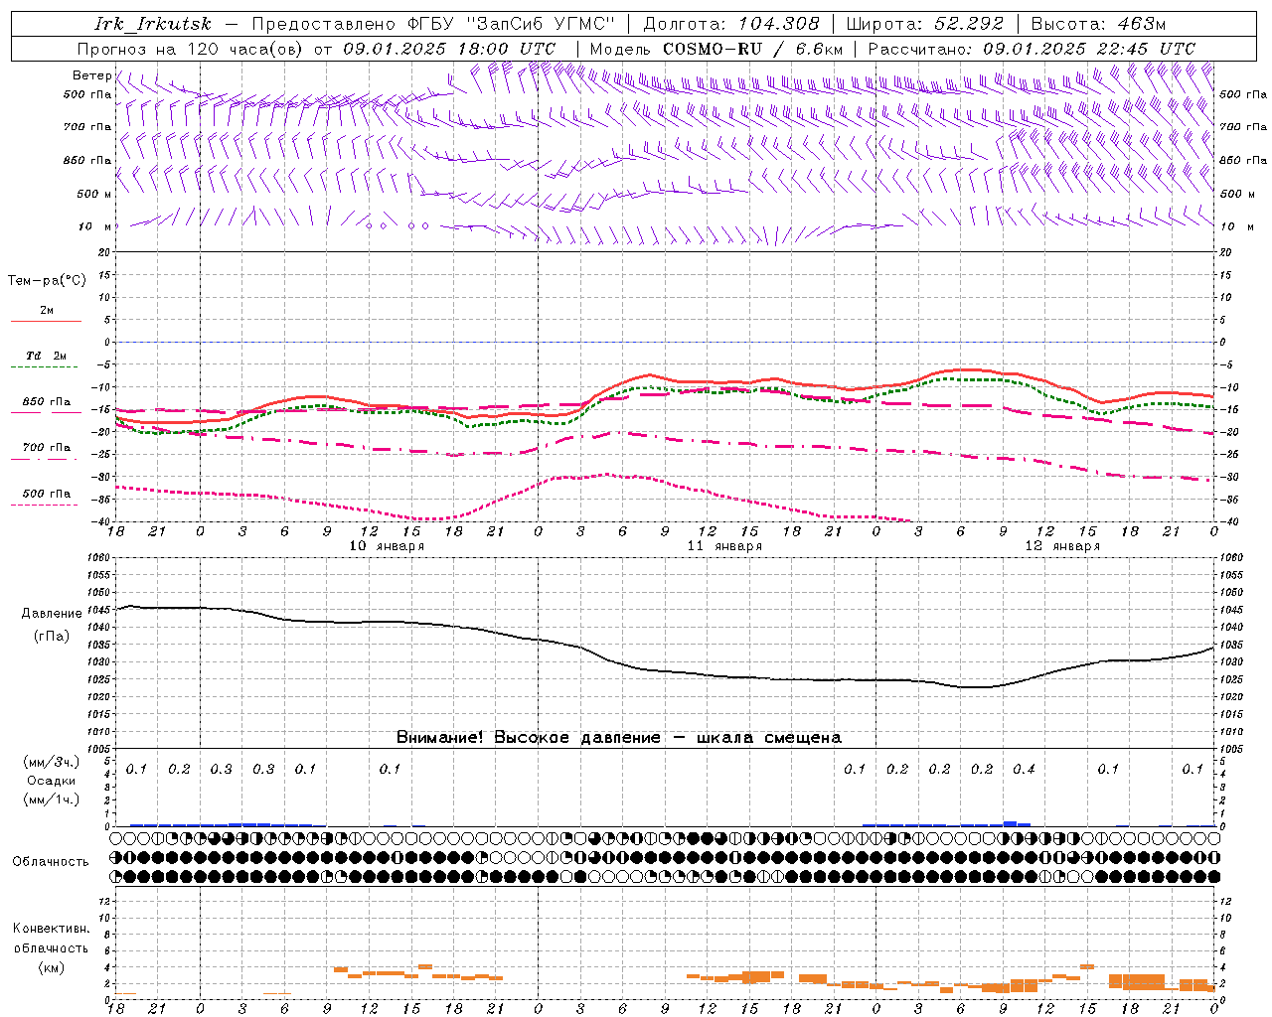Click the Давление label
This screenshot has width=1272, height=1017.
click(x=52, y=614)
